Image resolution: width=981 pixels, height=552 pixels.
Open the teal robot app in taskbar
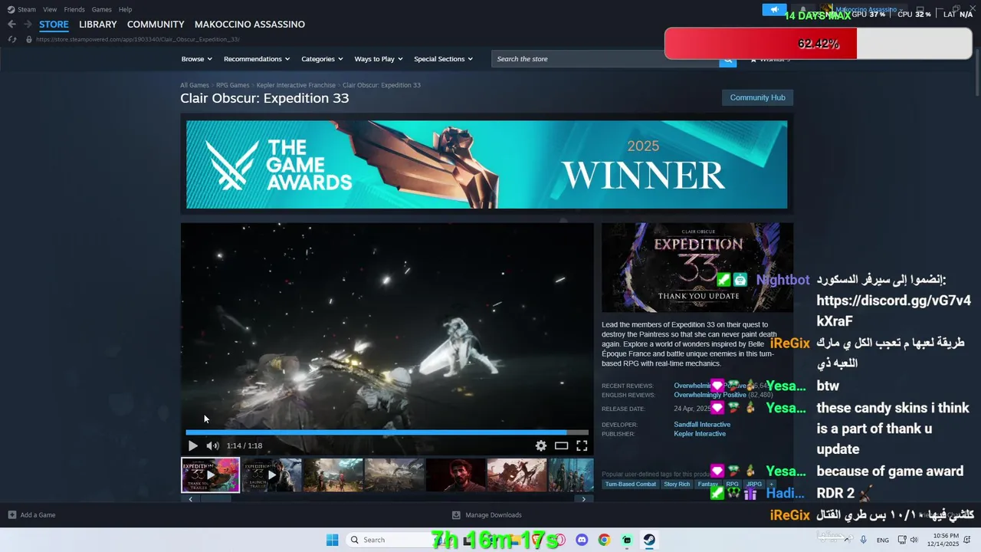pos(627,540)
